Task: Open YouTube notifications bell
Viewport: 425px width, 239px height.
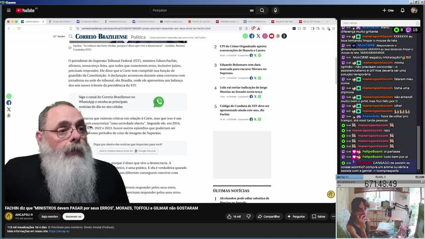Action: 402,10
